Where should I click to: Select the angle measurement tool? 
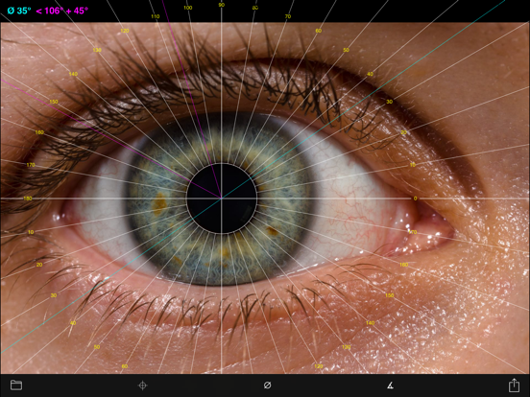[x=390, y=385]
